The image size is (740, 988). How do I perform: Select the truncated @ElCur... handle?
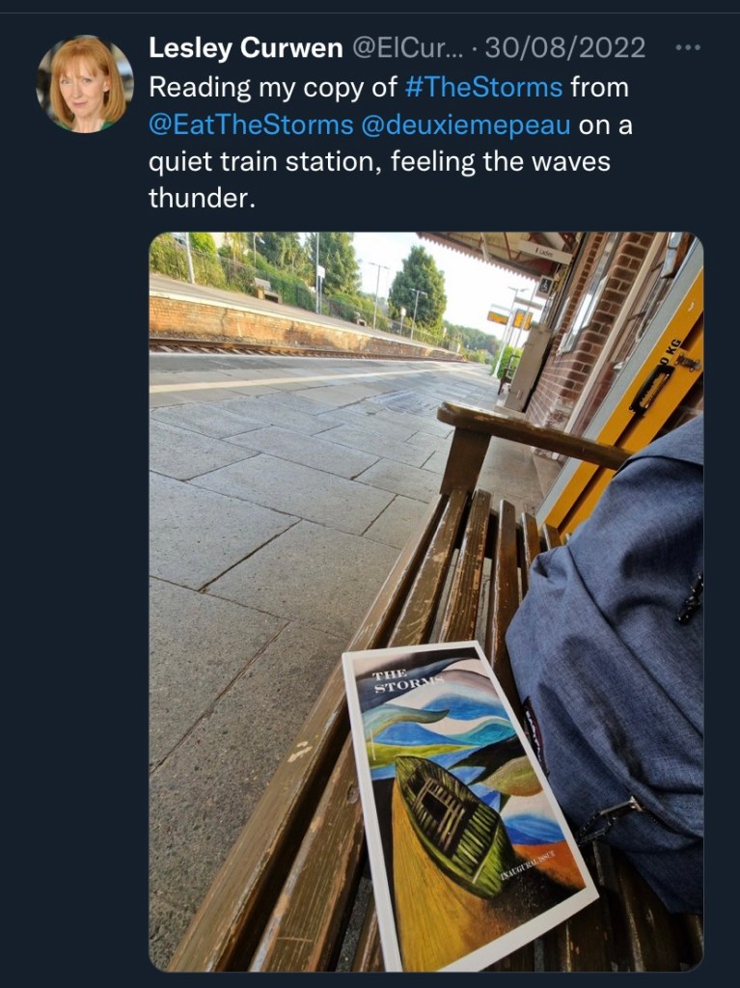click(x=406, y=48)
